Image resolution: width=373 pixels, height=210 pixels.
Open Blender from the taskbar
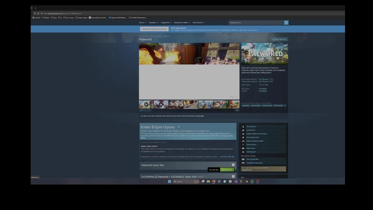tap(247, 181)
